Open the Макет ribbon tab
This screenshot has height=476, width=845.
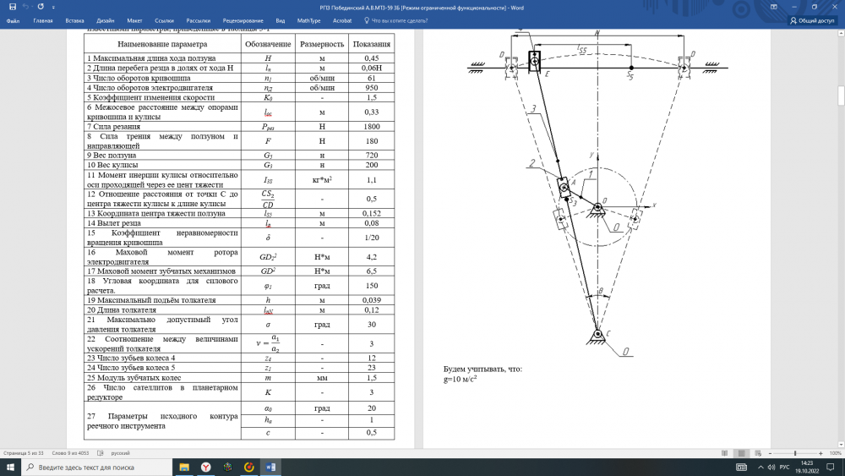pyautogui.click(x=134, y=20)
